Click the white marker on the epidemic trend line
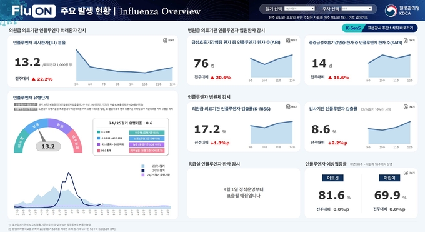 102,204
